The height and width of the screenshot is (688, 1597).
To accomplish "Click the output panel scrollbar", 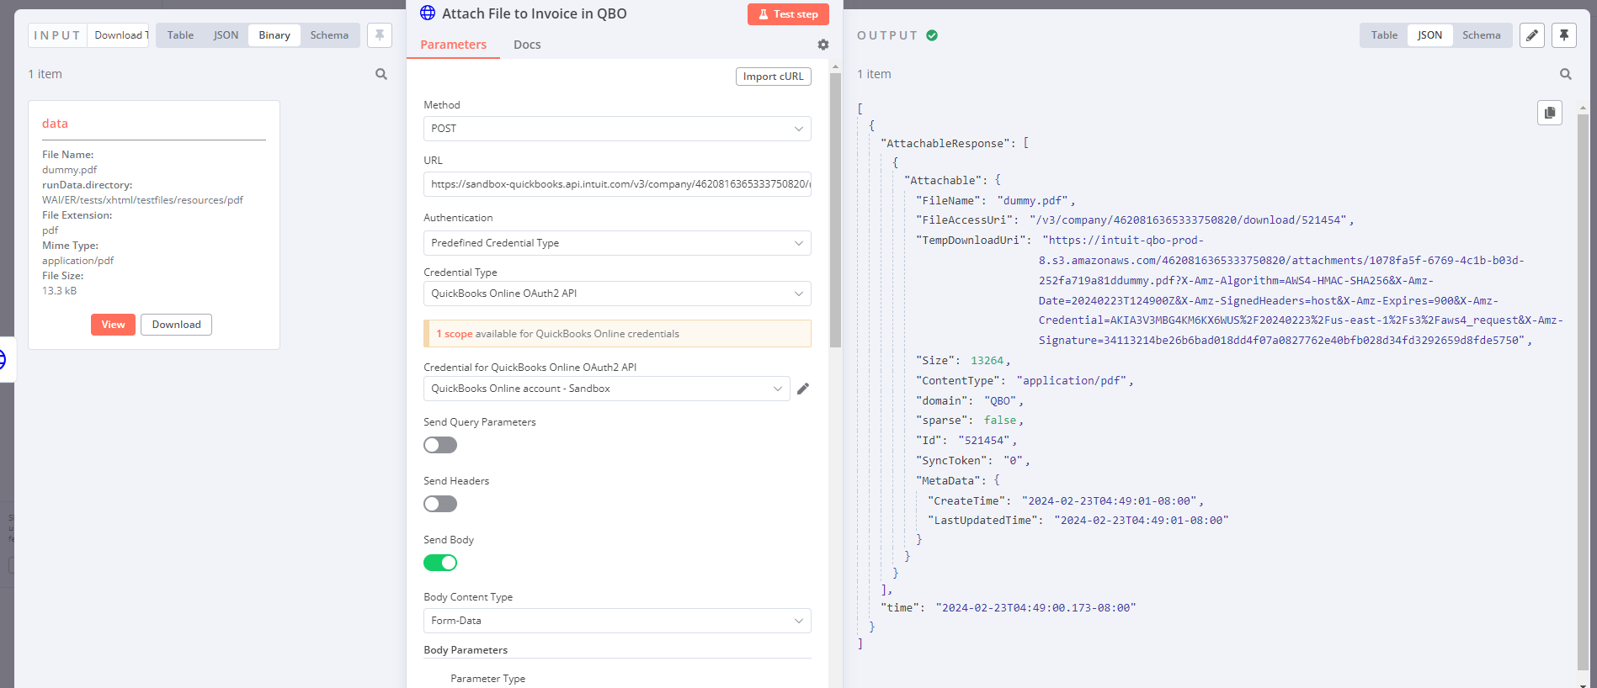I will tap(1583, 391).
